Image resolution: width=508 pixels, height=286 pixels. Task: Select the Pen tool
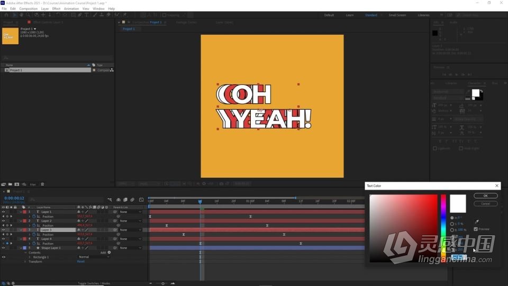coord(80,15)
